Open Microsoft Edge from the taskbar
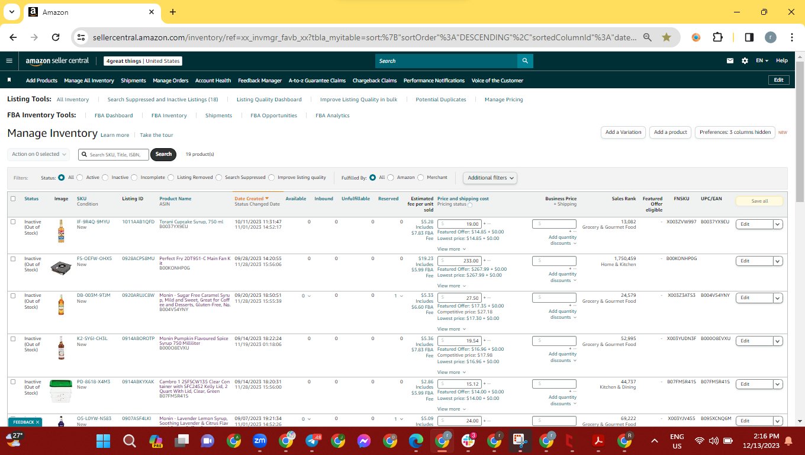This screenshot has width=805, height=455. [416, 441]
